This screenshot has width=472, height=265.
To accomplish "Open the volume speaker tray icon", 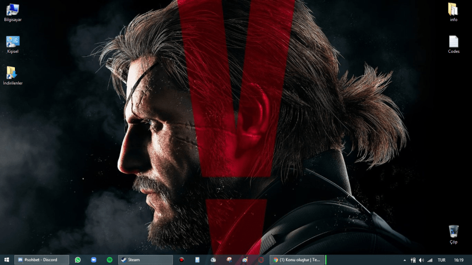I will point(421,260).
